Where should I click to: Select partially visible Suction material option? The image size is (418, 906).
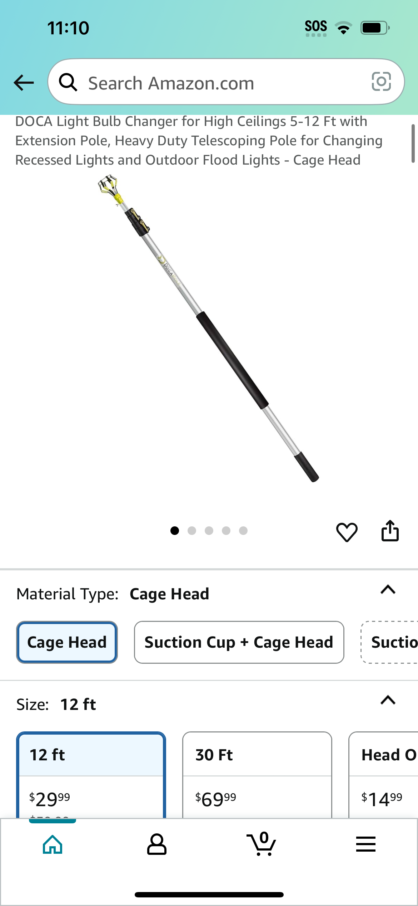390,642
